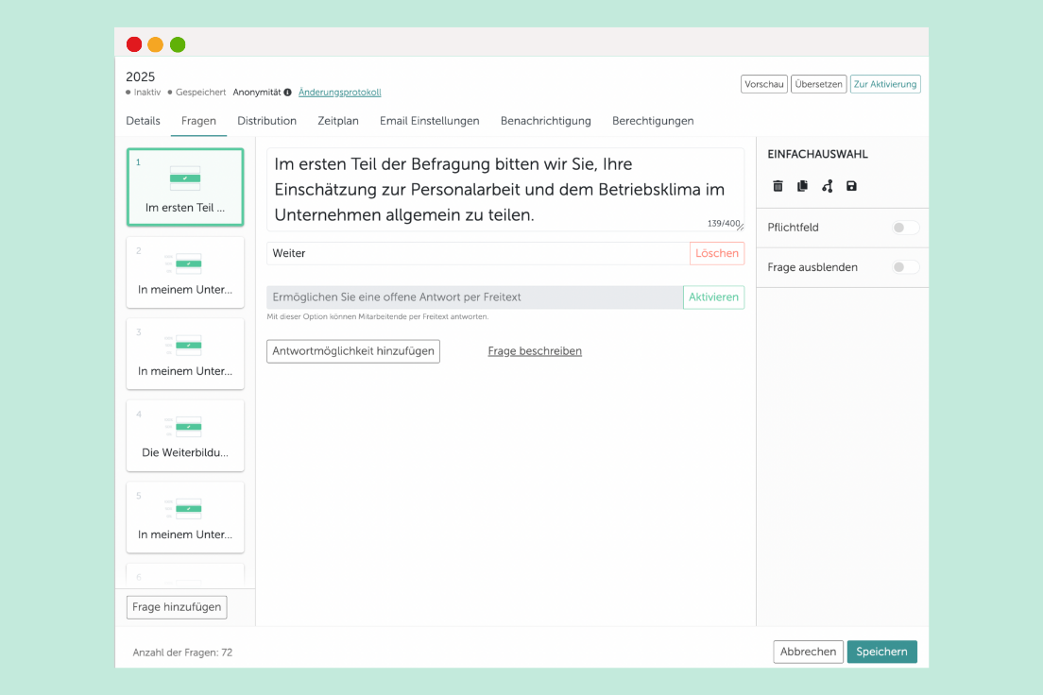Click Antwortmöglichkeit hinzufügen button
The width and height of the screenshot is (1043, 695).
pyautogui.click(x=353, y=351)
